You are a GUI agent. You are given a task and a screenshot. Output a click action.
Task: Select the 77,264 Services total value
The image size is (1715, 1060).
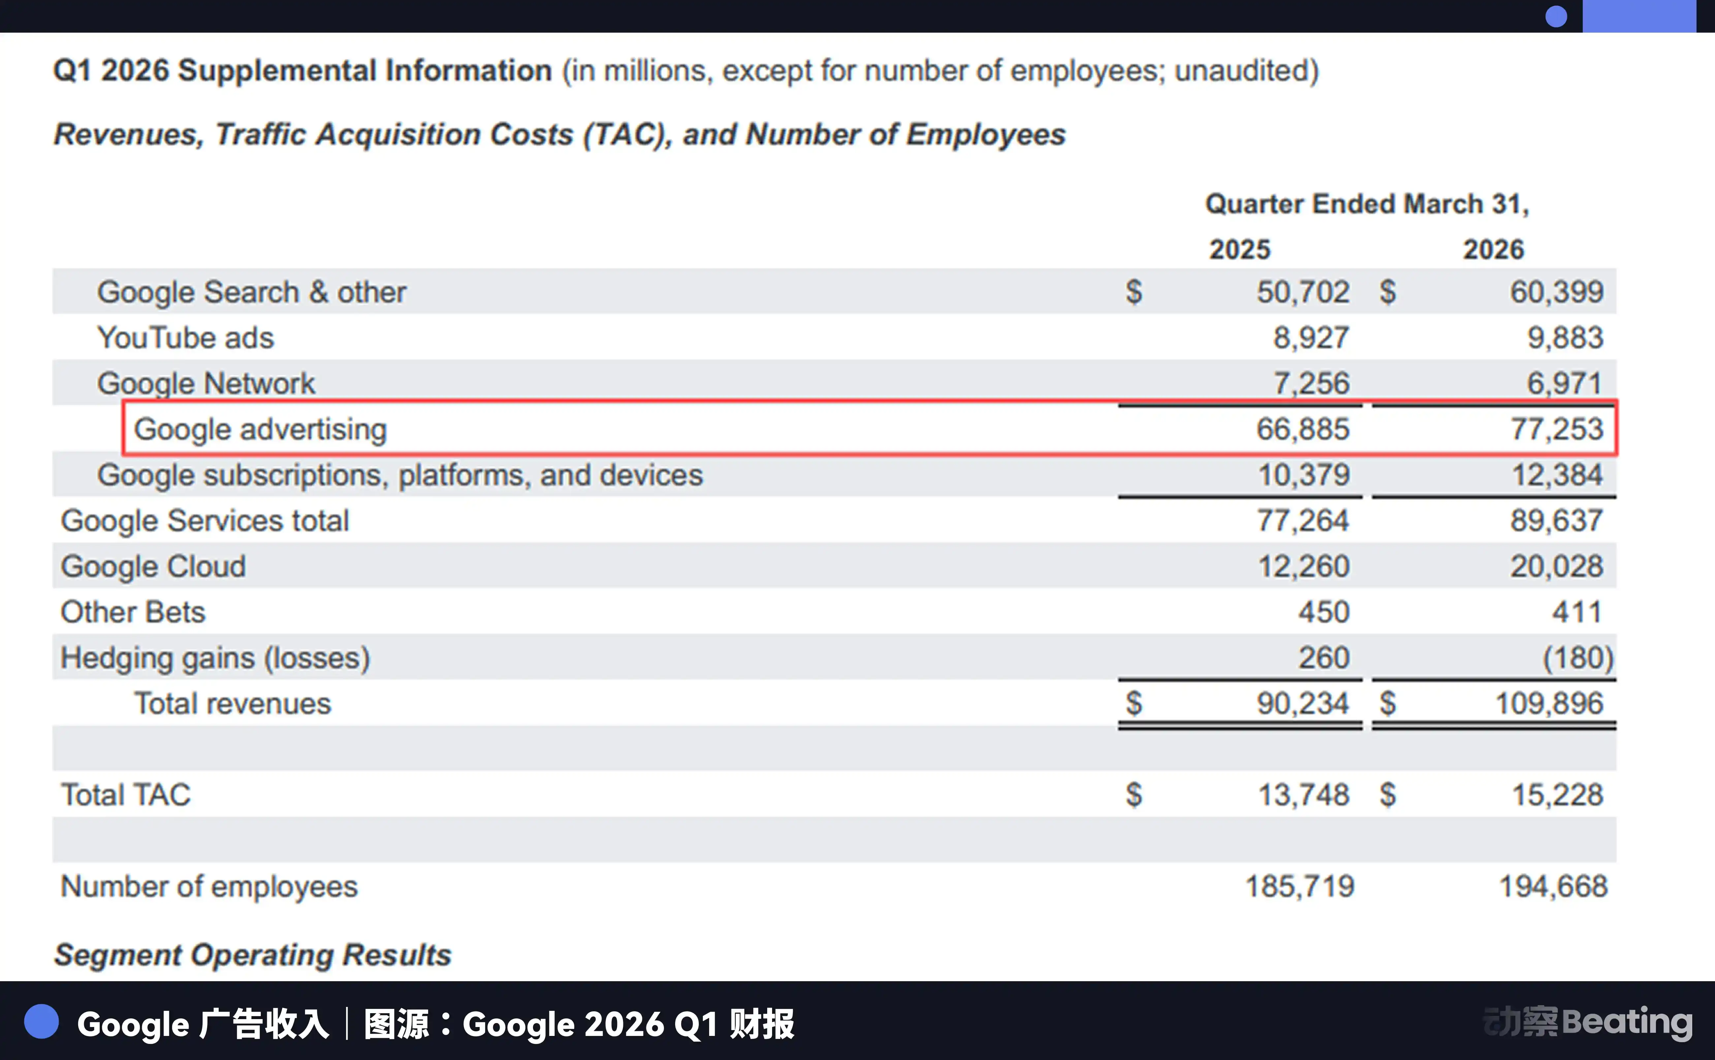(1303, 521)
